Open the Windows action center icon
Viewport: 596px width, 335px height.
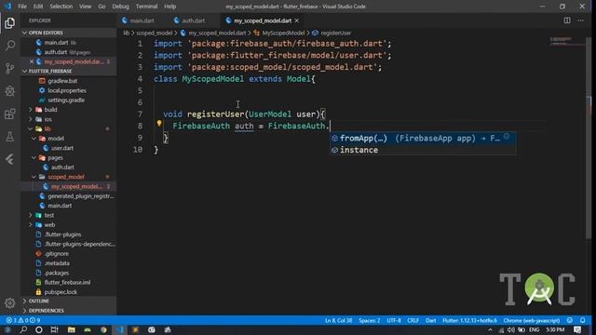coord(577,329)
